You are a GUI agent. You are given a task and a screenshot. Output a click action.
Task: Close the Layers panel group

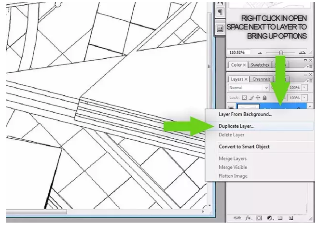(x=310, y=75)
